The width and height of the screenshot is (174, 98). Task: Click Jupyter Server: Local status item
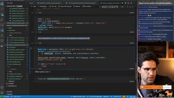pos(78,97)
